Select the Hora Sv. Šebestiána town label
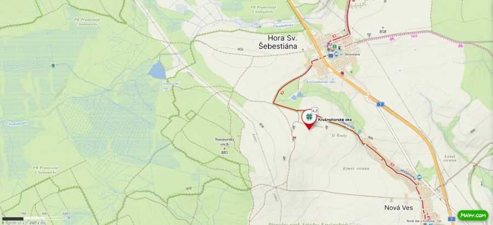Viewport: 493px width, 225px height. coord(278,42)
